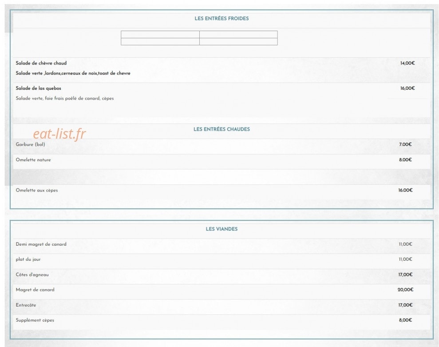439x347 pixels.
Task: Click the bottom-right empty table cell
Action: (x=238, y=41)
